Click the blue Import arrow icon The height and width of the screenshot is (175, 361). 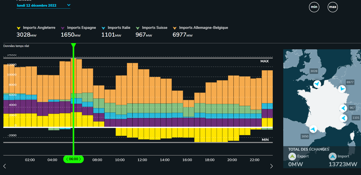click(332, 156)
